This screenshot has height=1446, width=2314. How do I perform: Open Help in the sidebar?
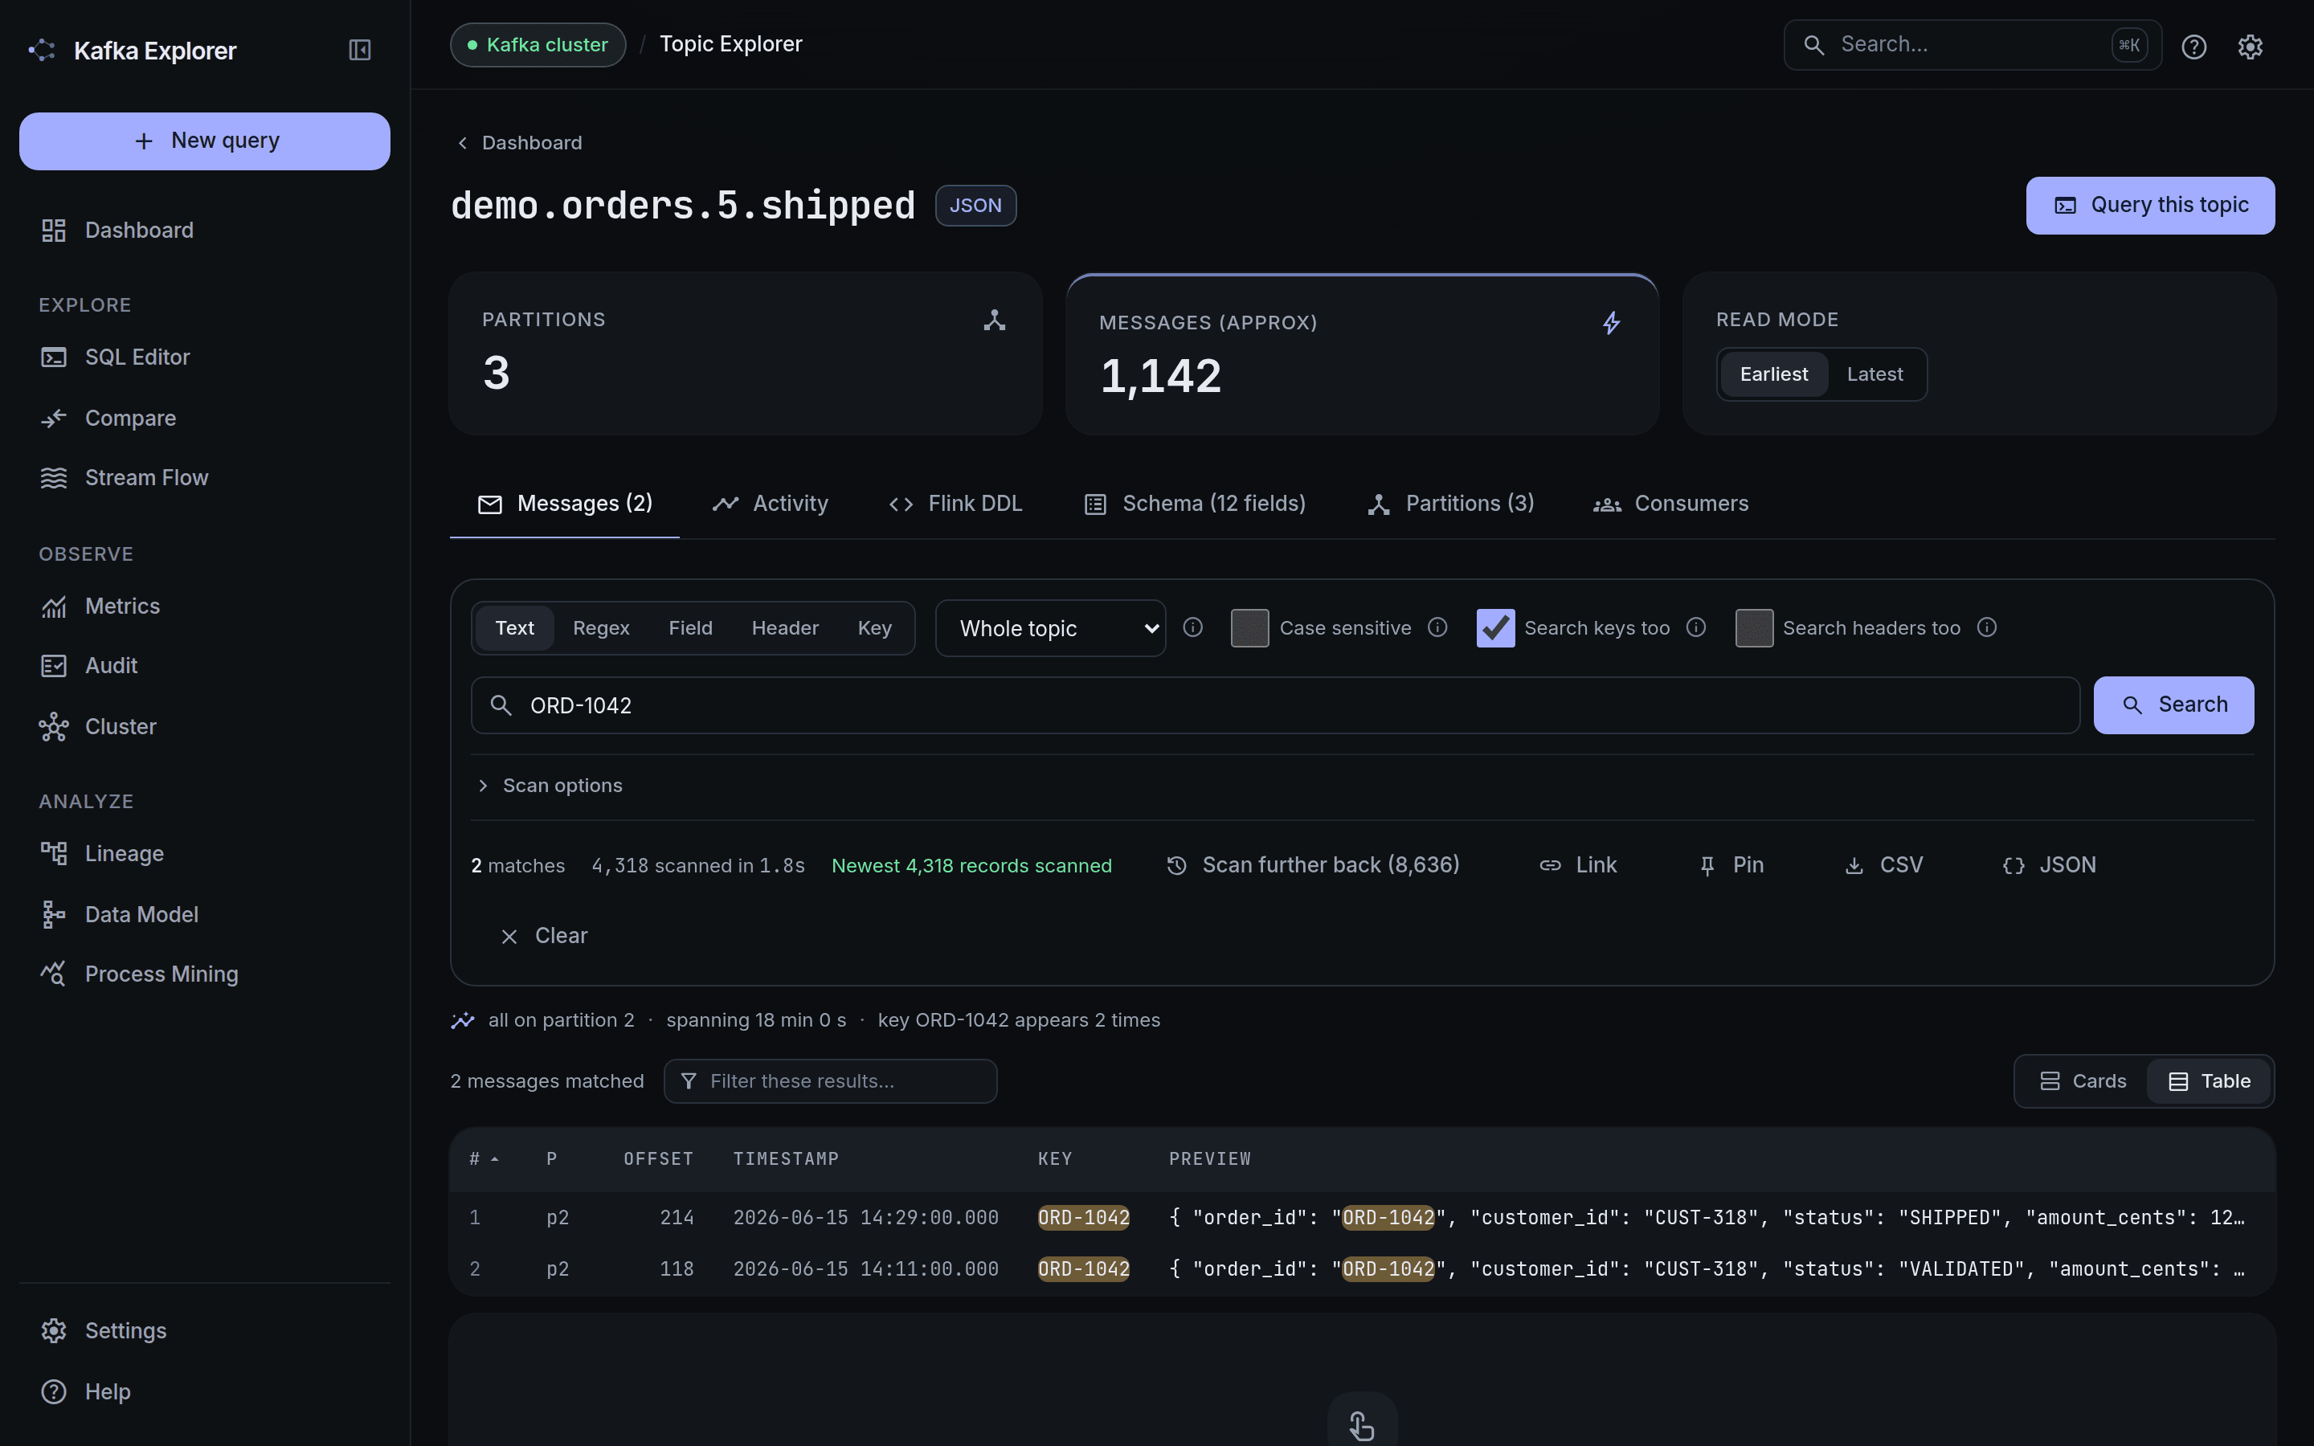click(x=205, y=1392)
